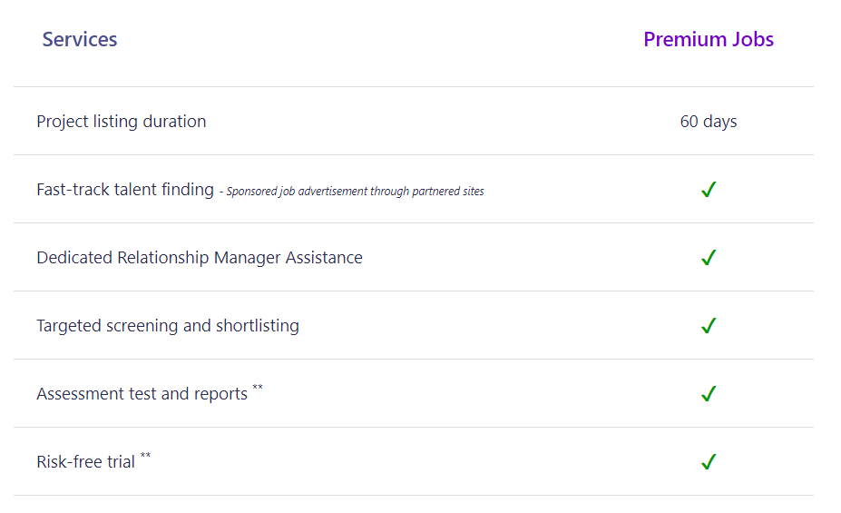
Task: Click the Fast-track talent finding checkmark
Action: 709,190
